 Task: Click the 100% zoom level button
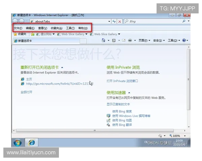[x=175, y=136]
